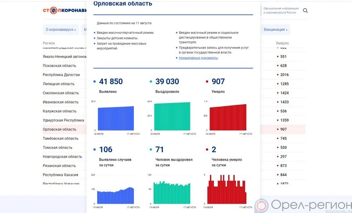Click the green daily recovered chart
Viewport: 352px width, 213px height.
tap(172, 193)
